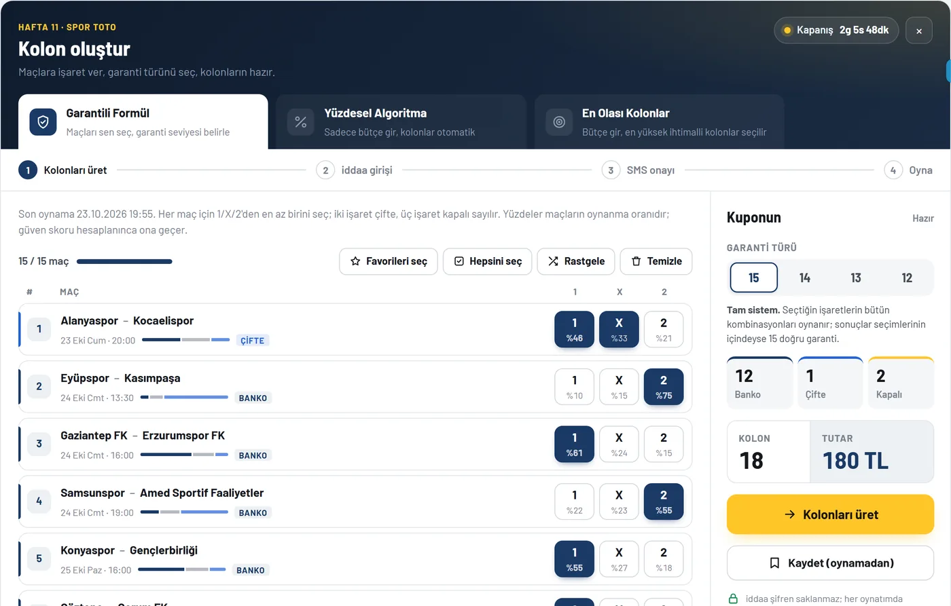Open the En Olası Kolonlar tab
The height and width of the screenshot is (606, 951).
click(x=660, y=122)
